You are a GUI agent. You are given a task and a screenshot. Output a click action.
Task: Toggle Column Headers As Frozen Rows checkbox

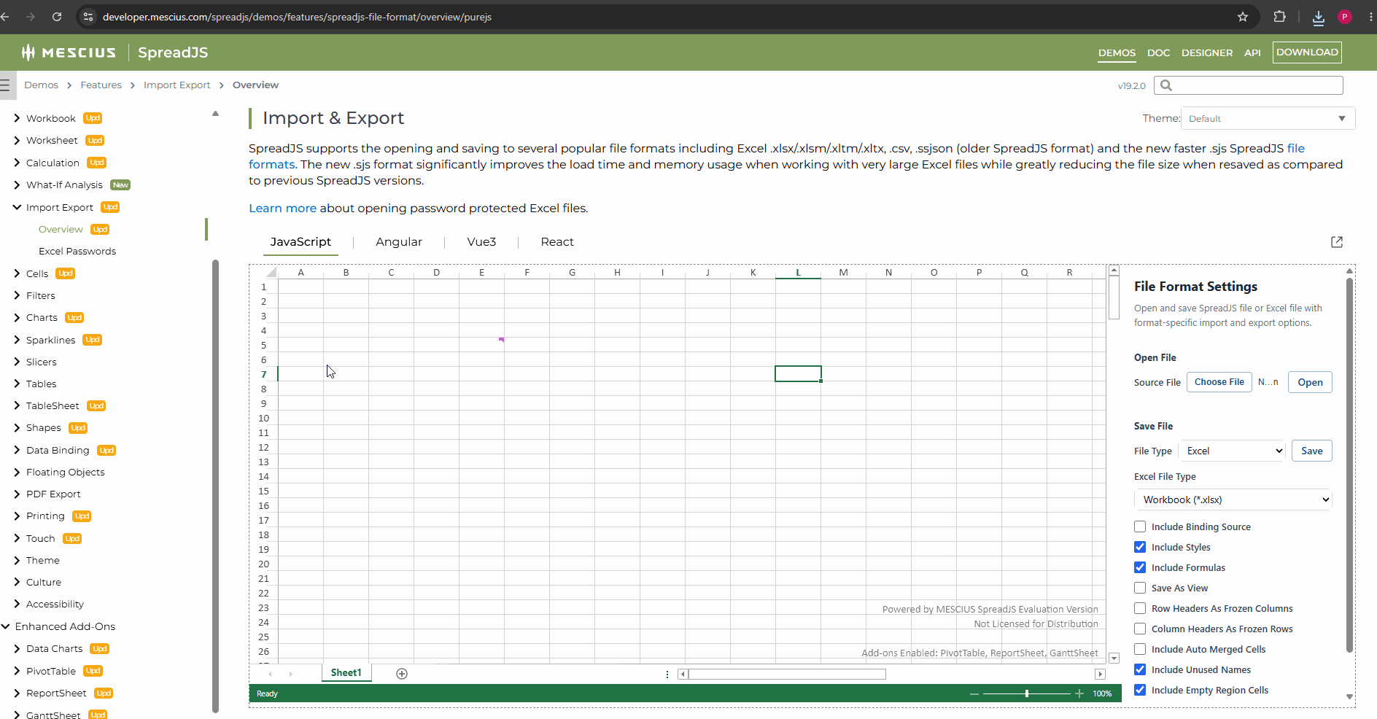[x=1140, y=629]
